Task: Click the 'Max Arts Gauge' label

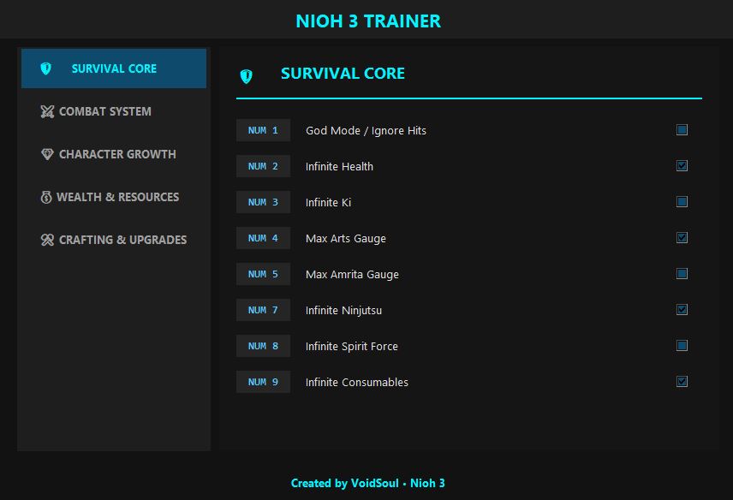Action: click(346, 239)
